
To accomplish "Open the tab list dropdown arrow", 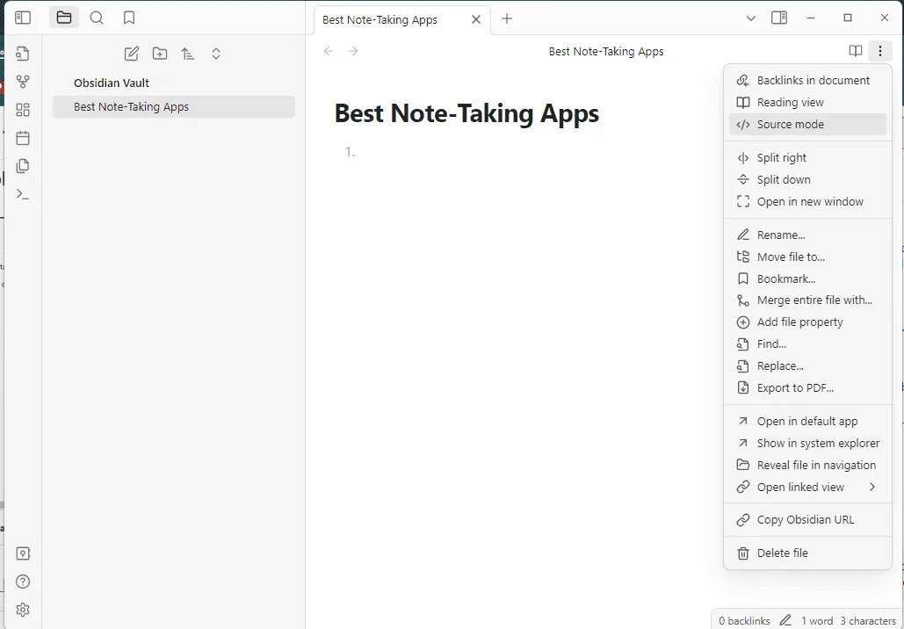I will [x=750, y=18].
